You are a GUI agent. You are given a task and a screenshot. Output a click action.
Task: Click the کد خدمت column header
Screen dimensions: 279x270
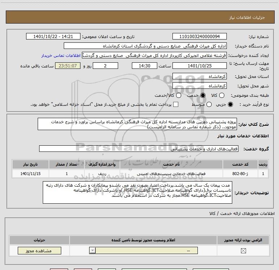pyautogui.click(x=240, y=164)
